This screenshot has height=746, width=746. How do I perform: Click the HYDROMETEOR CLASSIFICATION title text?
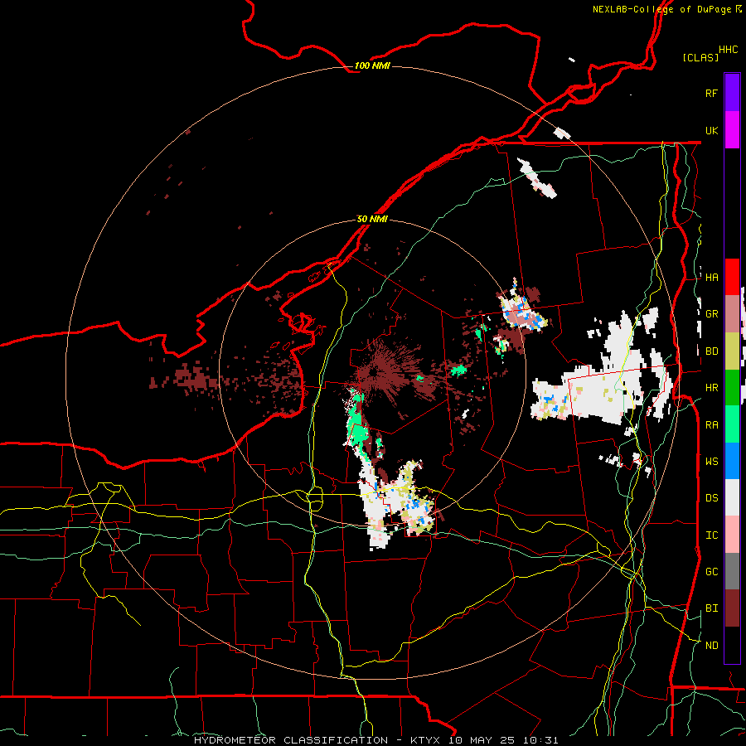[291, 740]
